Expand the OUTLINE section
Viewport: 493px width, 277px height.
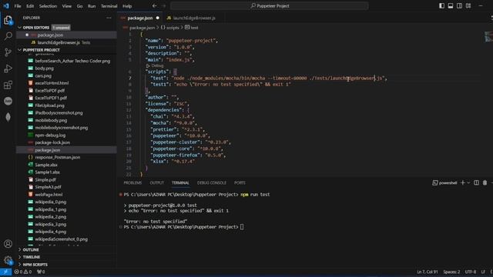point(31,249)
